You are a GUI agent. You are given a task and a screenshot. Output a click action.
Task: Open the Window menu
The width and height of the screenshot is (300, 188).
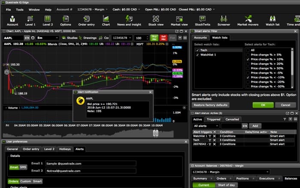coord(34,9)
